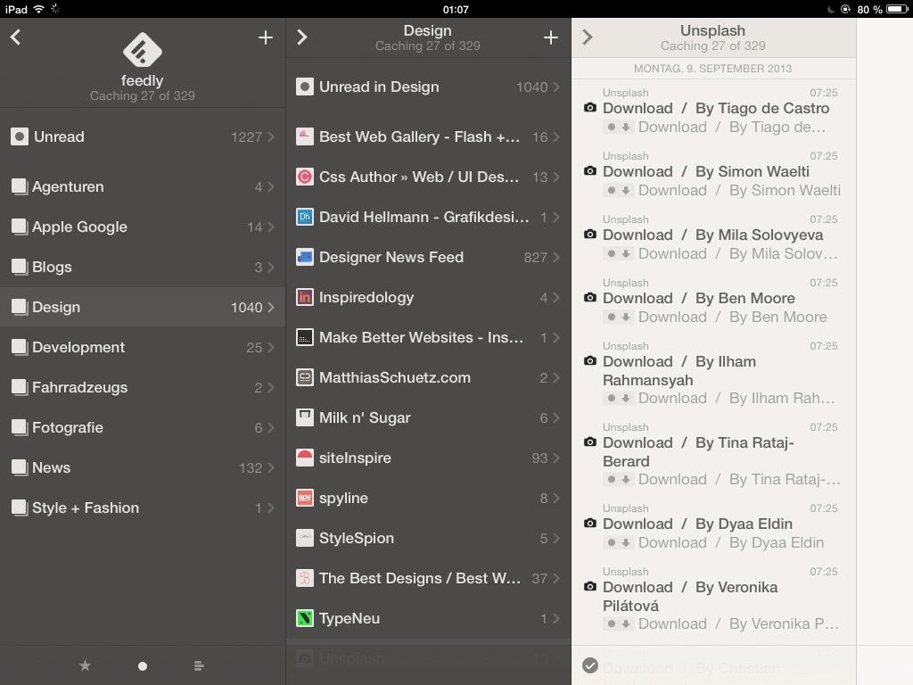The image size is (913, 685).
Task: Add a feed using the Design panel plus
Action: tap(550, 37)
